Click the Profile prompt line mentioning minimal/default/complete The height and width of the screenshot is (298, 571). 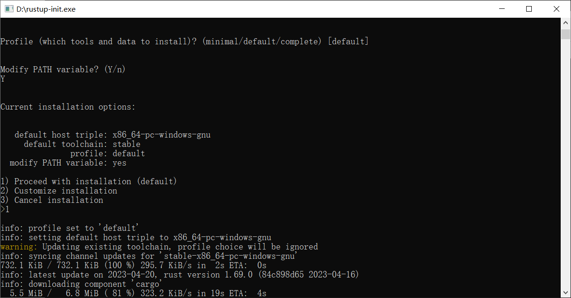184,41
